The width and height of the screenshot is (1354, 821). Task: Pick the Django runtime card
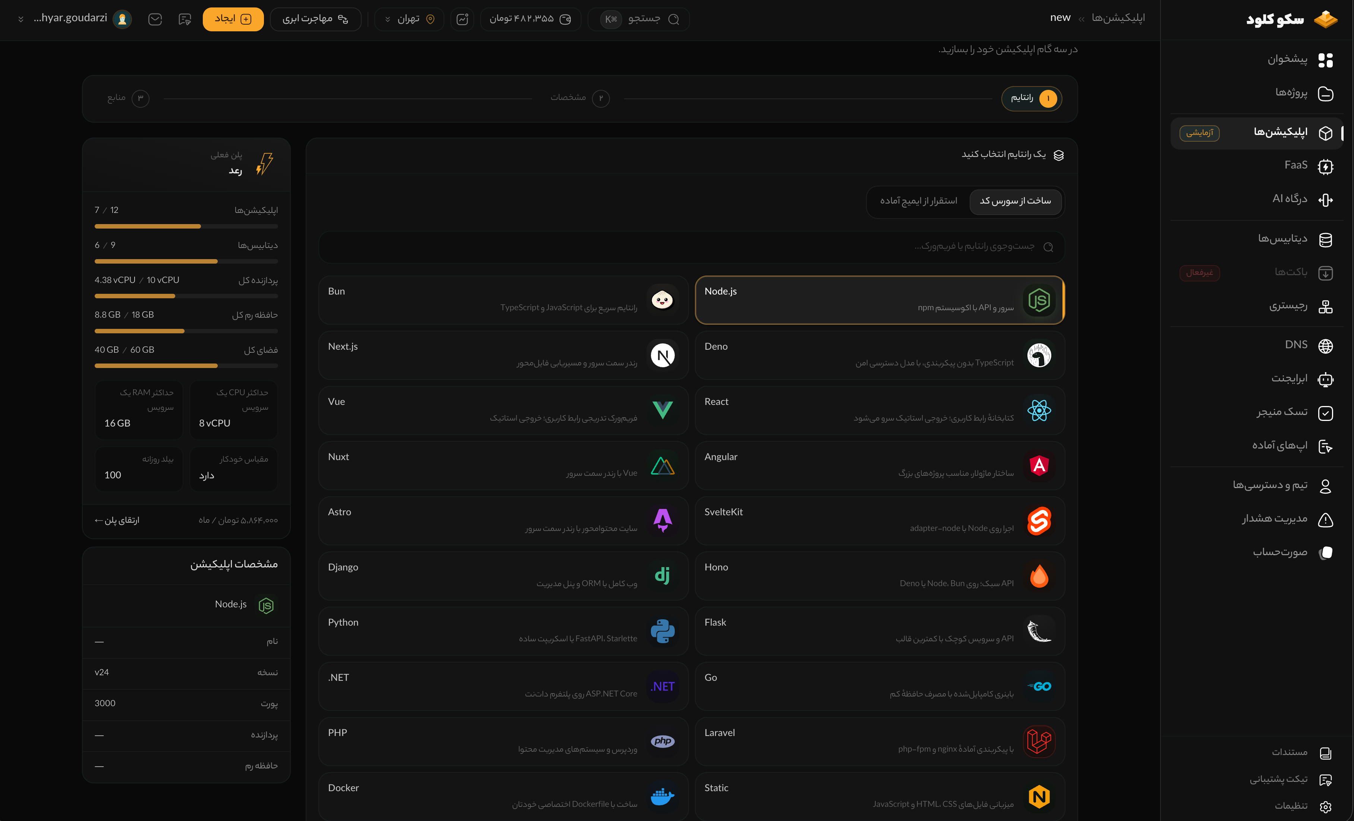click(x=503, y=576)
